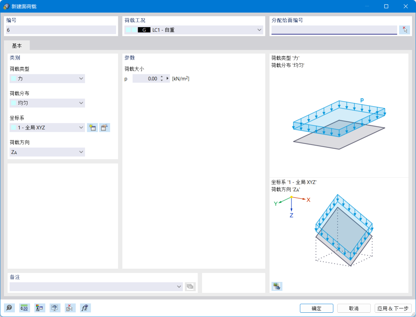Open the 荷载类型 dropdown showing 力
The image size is (416, 317).
pyautogui.click(x=47, y=79)
